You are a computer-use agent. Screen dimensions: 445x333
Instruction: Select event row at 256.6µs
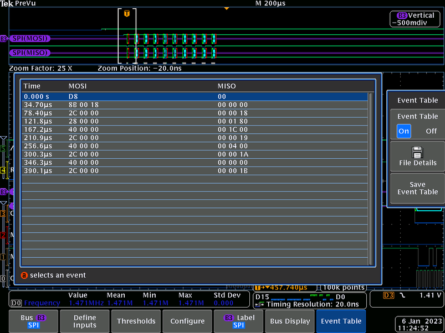click(195, 146)
